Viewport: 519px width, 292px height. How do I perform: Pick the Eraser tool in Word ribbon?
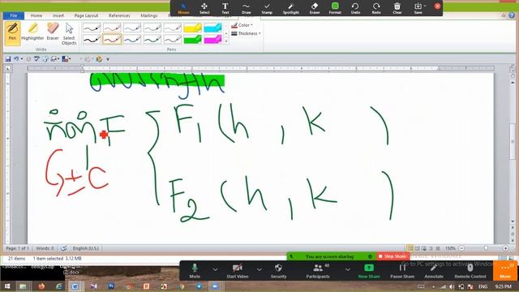(53, 32)
